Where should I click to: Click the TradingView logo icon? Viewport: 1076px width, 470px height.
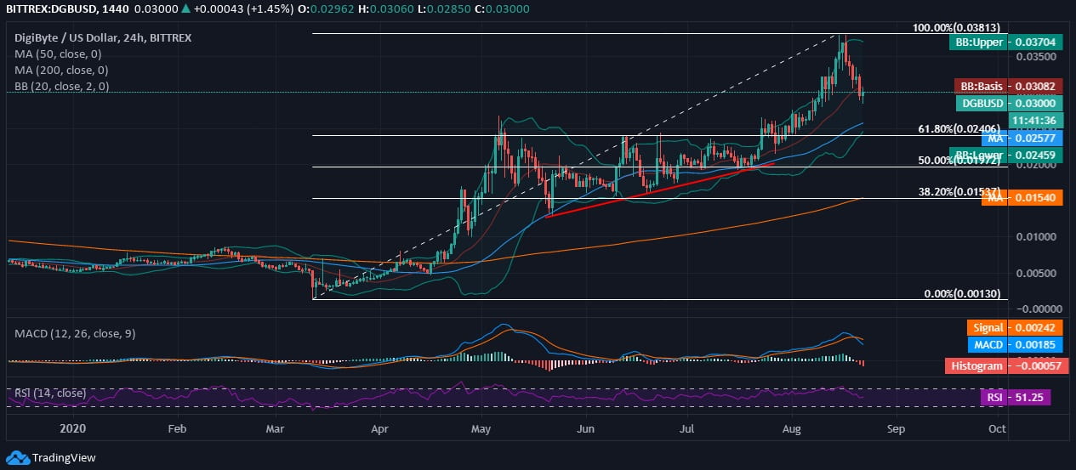[x=17, y=458]
